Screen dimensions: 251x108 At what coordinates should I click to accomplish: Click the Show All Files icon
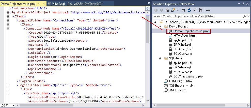click(200, 10)
